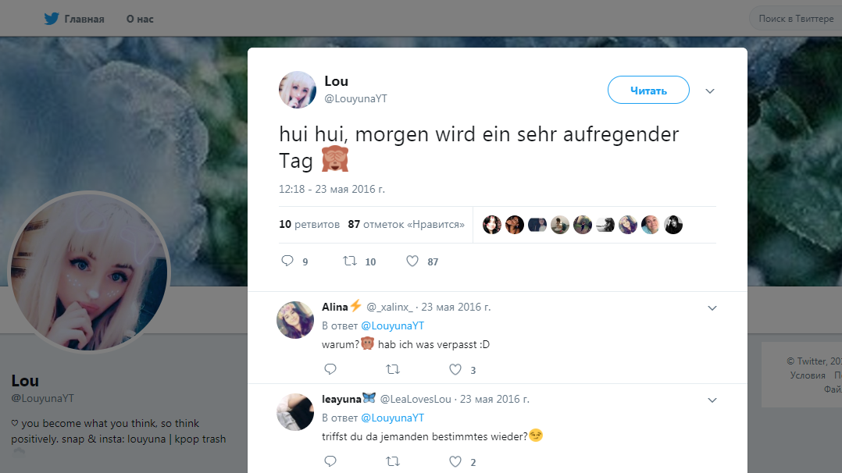Like Alina's reply with 3 likes
Image resolution: width=842 pixels, height=473 pixels.
[x=455, y=369]
